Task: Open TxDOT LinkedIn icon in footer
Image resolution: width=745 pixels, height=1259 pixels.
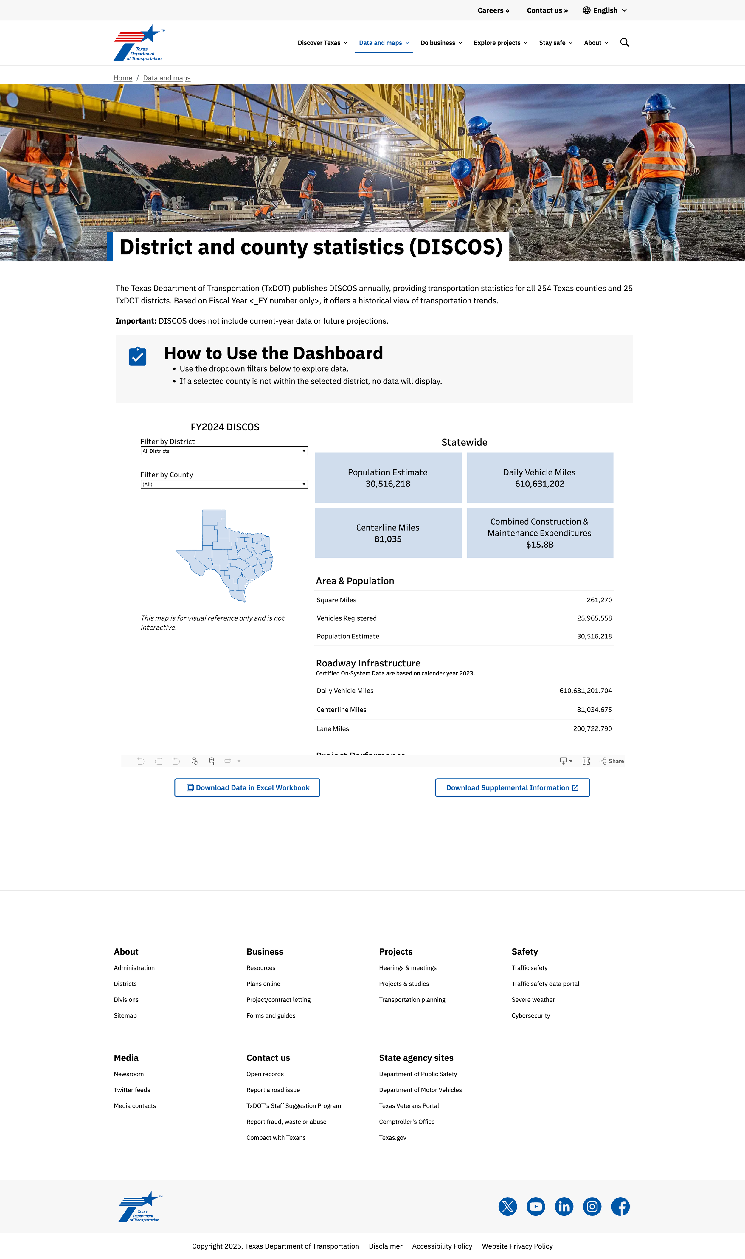Action: click(564, 1206)
